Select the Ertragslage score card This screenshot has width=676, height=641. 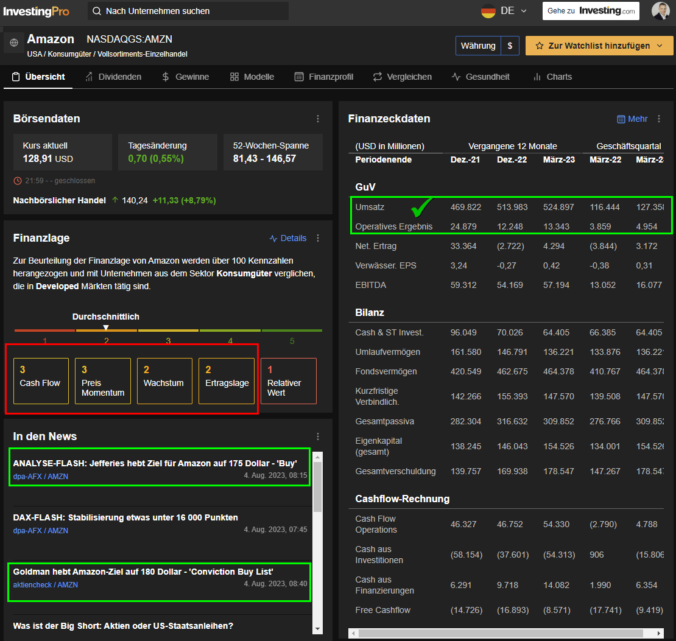pos(227,381)
